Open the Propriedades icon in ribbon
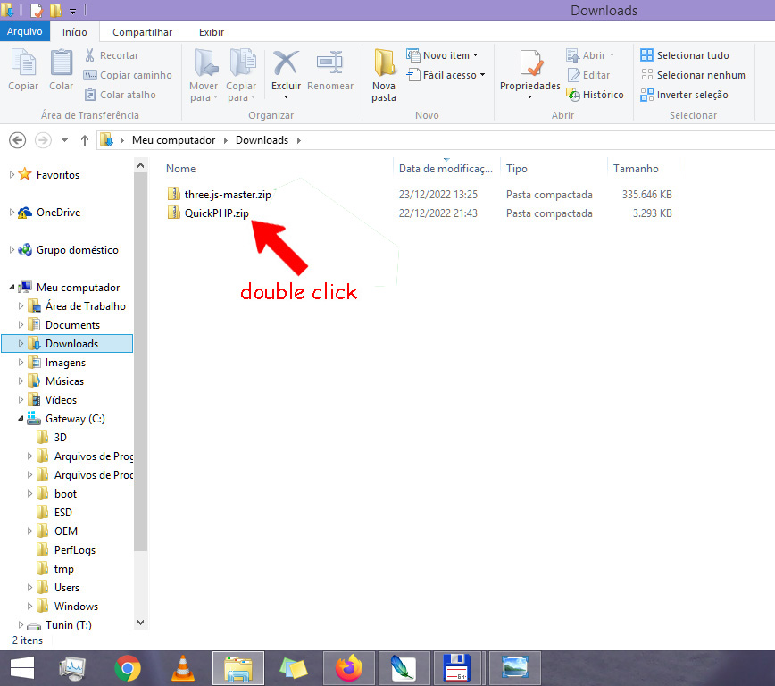Viewport: 775px width, 686px height. (x=529, y=64)
